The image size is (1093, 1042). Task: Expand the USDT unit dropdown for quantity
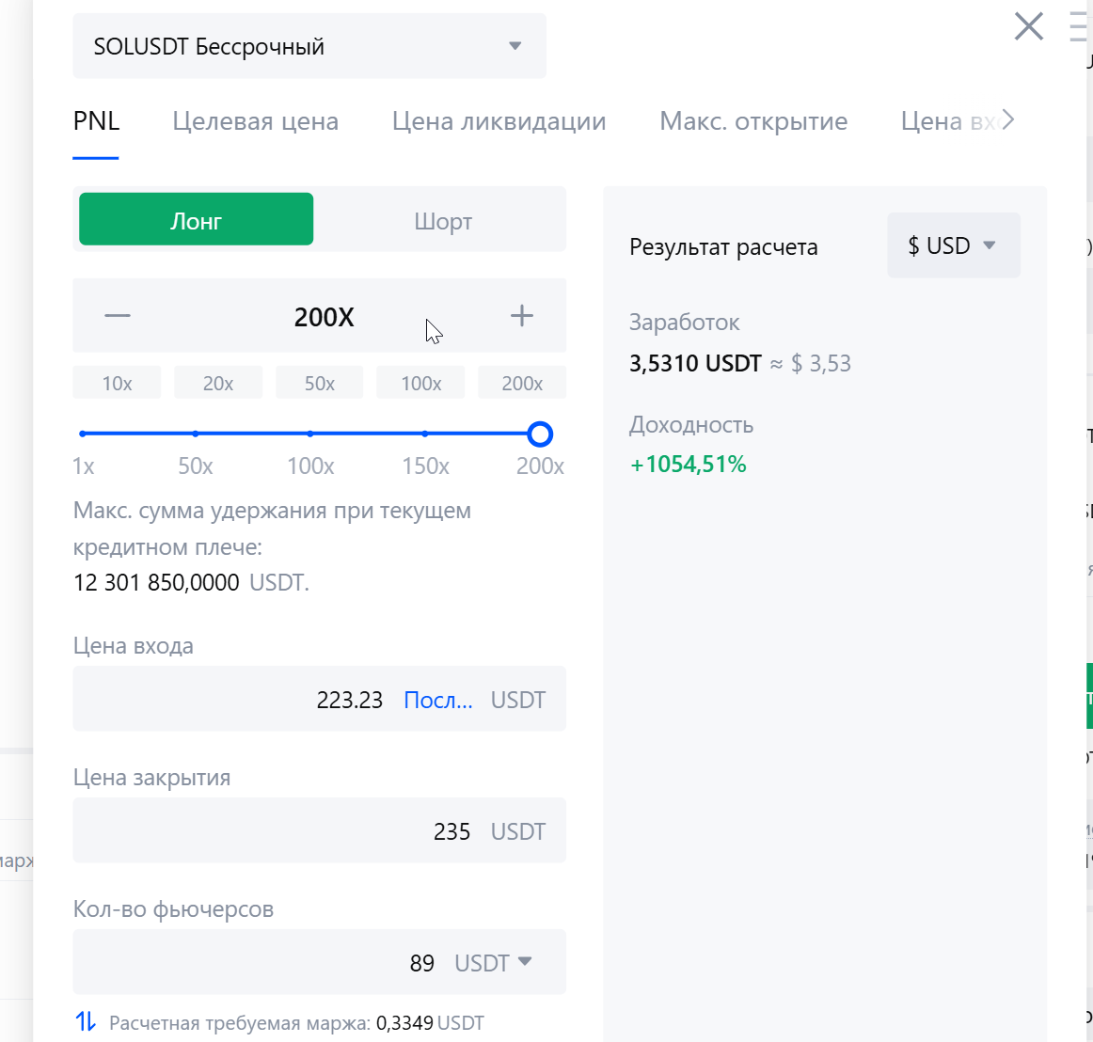pyautogui.click(x=494, y=962)
